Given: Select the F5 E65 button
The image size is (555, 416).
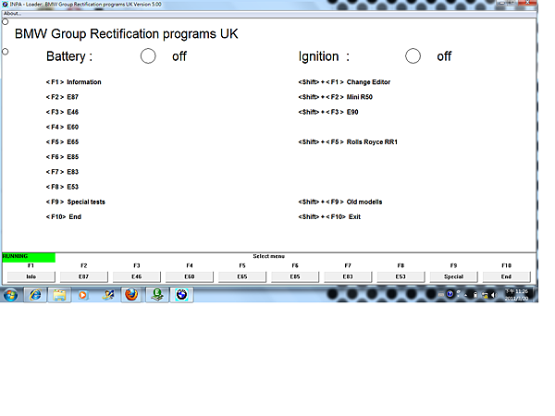Looking at the screenshot, I should click(x=242, y=276).
